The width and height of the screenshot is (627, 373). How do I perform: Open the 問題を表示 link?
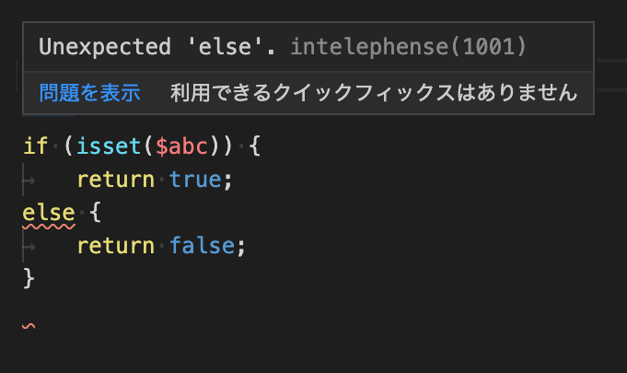[x=89, y=93]
